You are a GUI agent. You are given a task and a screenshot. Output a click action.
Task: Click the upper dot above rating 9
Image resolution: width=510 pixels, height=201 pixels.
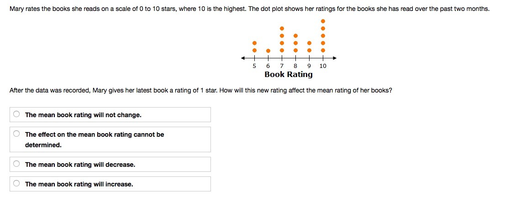[x=309, y=43]
